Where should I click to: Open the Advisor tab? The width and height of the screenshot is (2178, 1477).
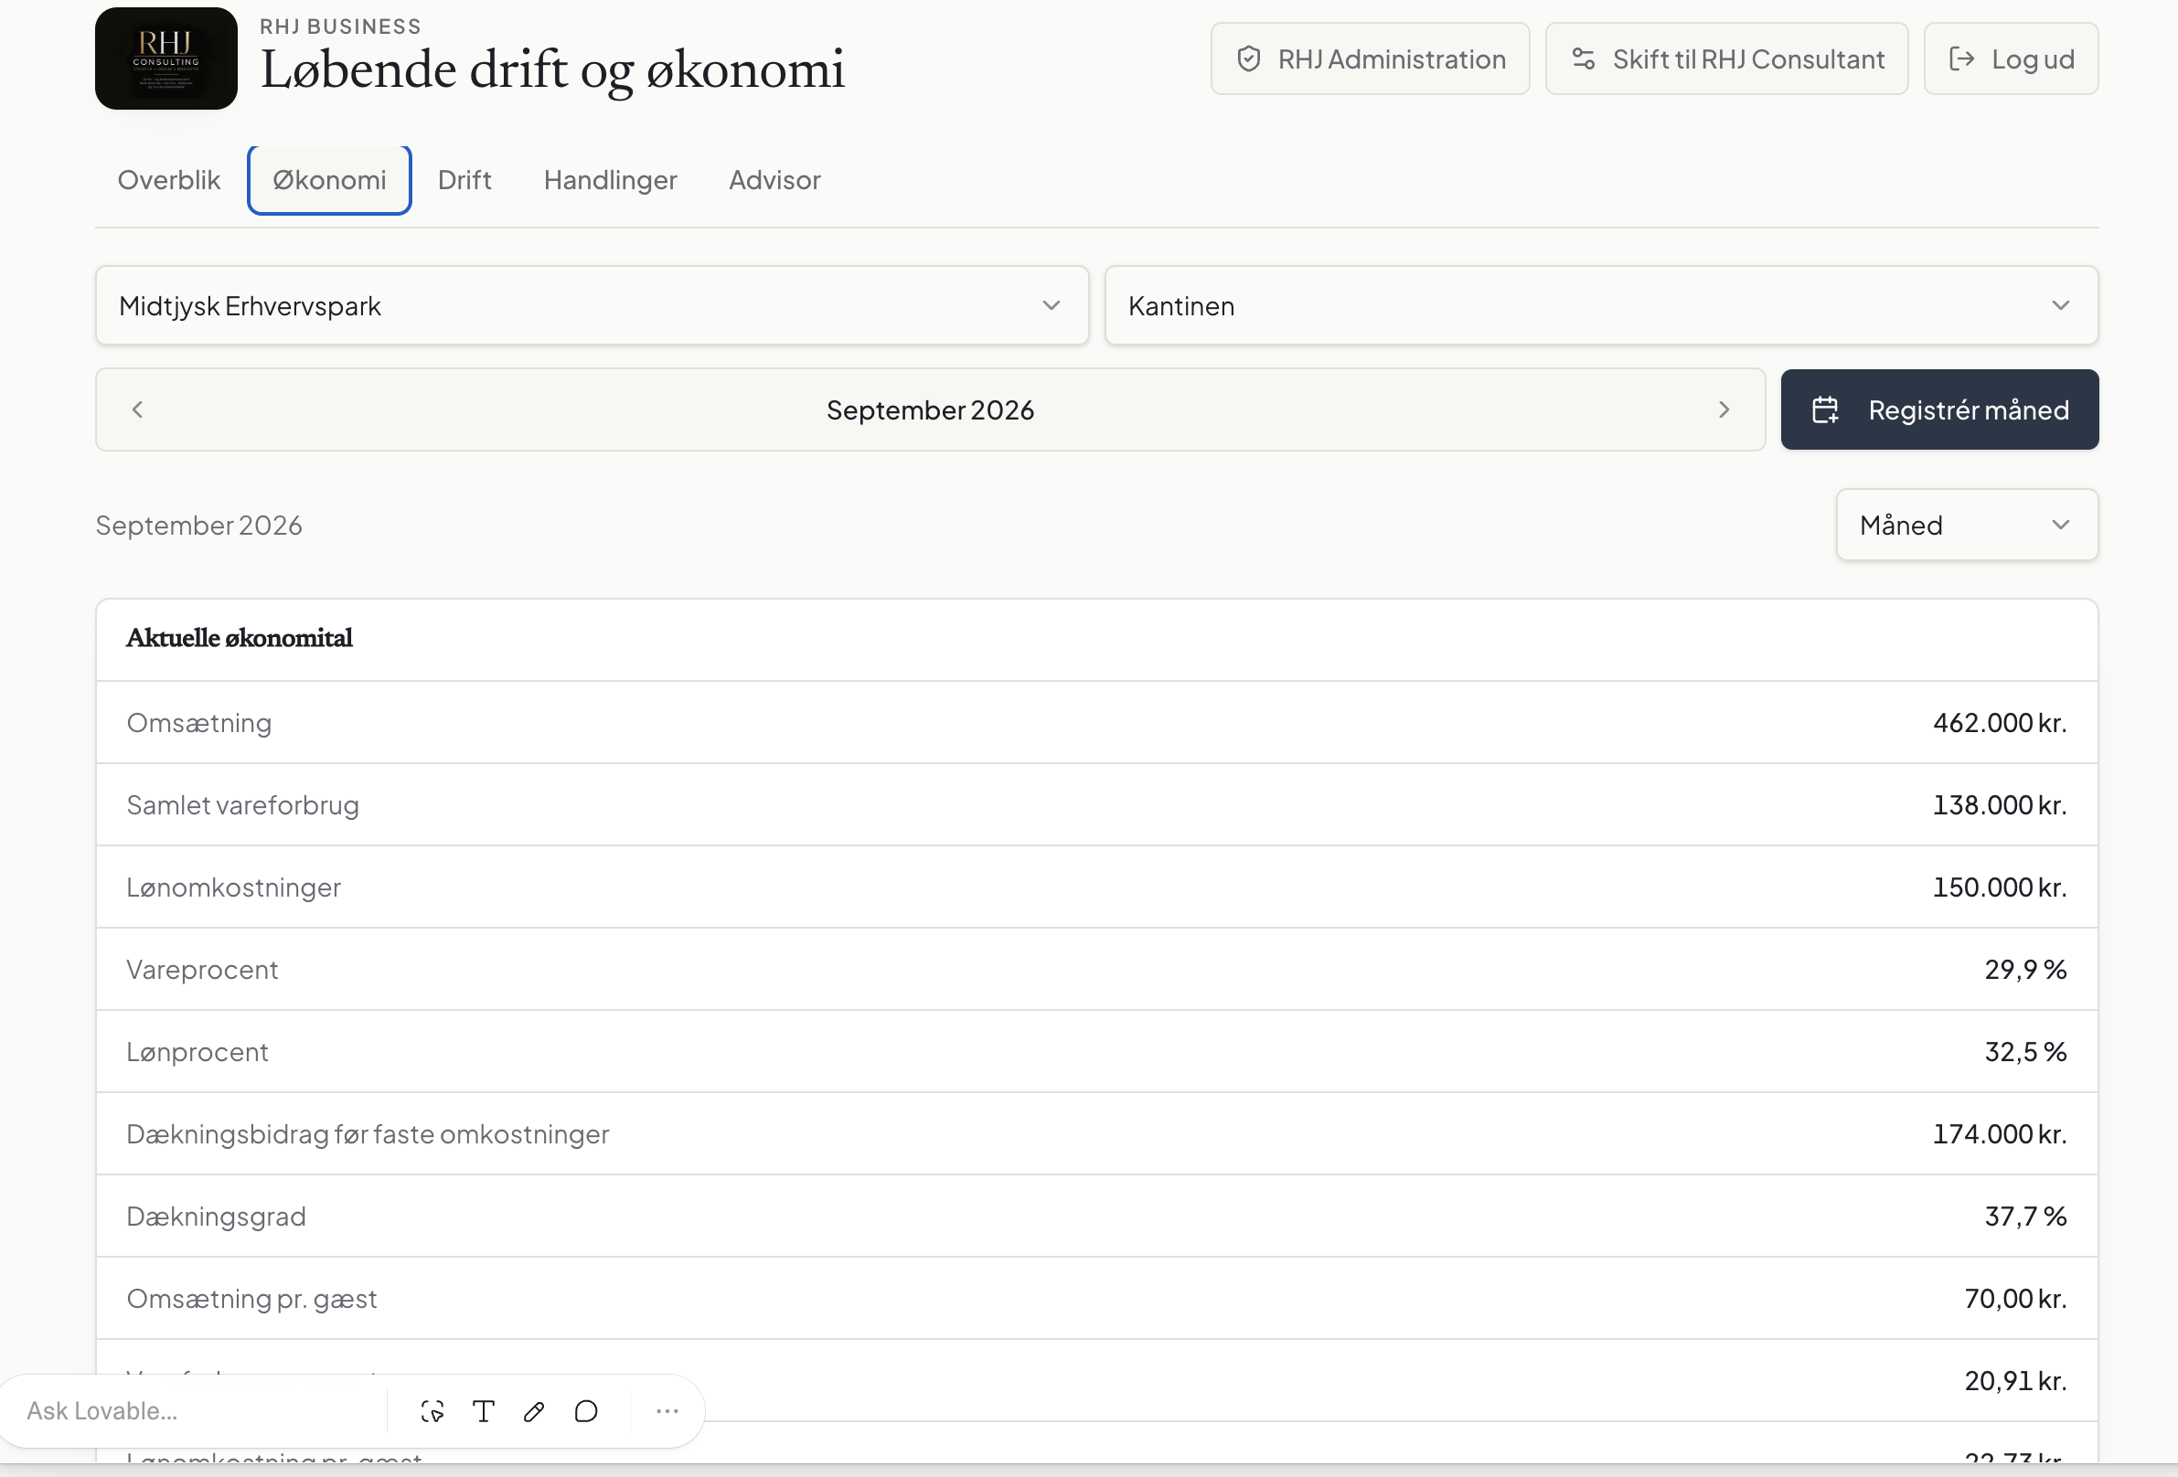[x=774, y=180]
